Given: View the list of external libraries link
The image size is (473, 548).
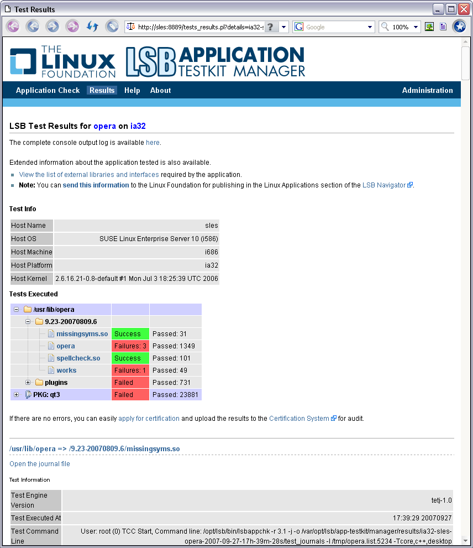Looking at the screenshot, I should click(x=89, y=174).
